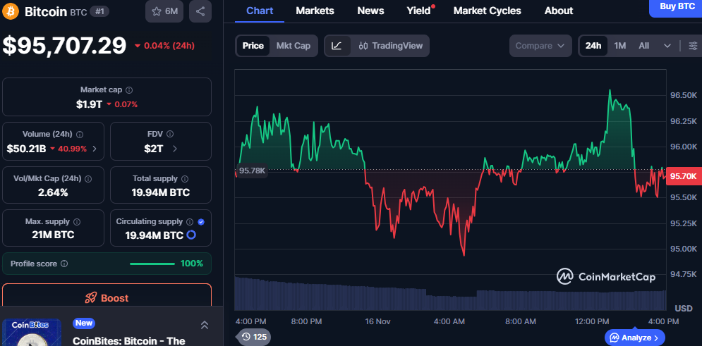Open the chart settings sliders icon

tap(693, 46)
